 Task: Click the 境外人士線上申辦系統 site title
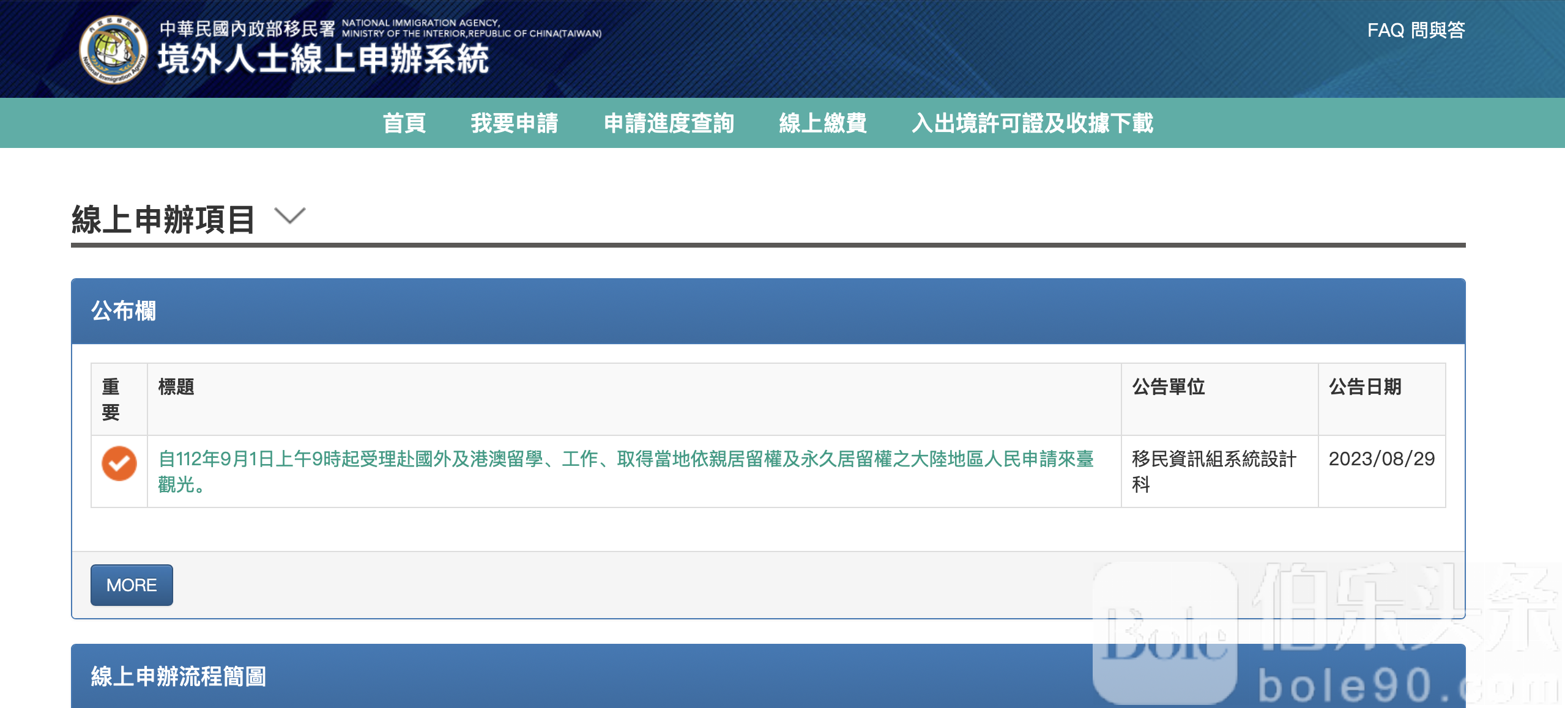(x=323, y=59)
